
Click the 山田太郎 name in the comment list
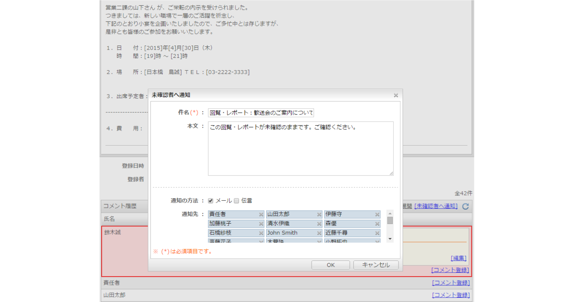[x=114, y=295]
